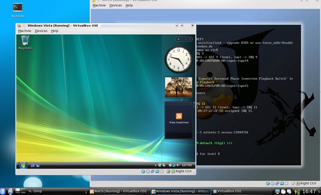
Task: Click shared folders indicator in NixOS VM status bar
Action: (x=282, y=184)
